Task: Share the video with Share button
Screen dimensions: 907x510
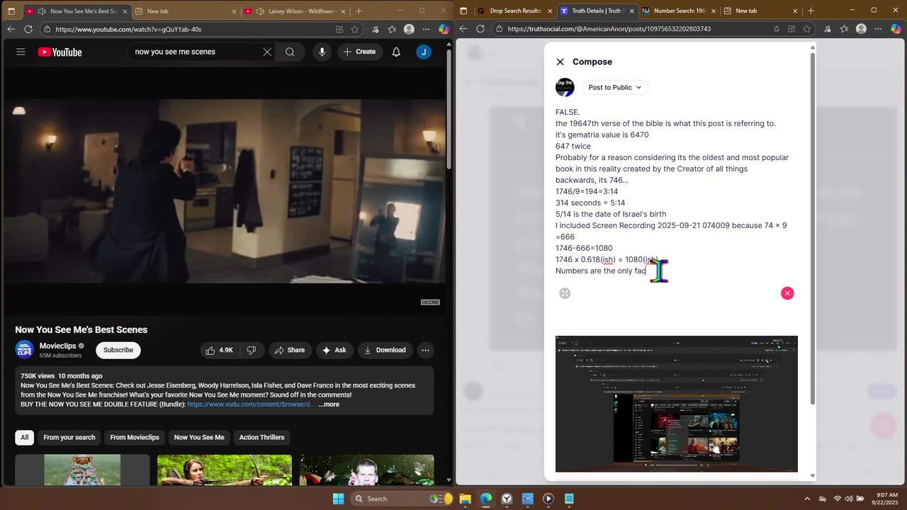Action: pyautogui.click(x=289, y=350)
